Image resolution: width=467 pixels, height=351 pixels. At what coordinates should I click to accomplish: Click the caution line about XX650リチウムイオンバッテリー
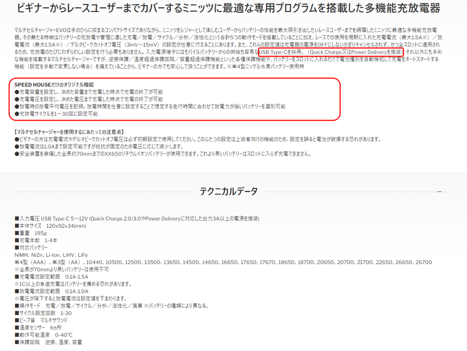(163, 154)
